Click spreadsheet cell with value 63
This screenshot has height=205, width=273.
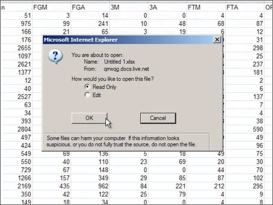click(x=16, y=105)
